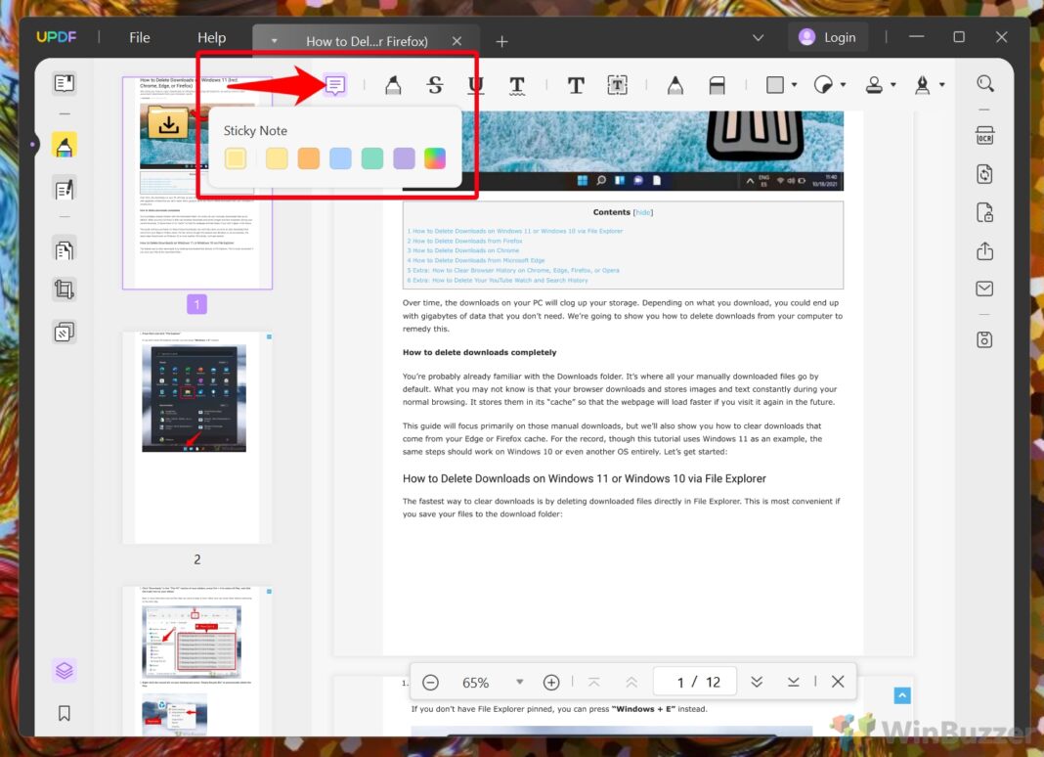Pick the Text Box tool
The width and height of the screenshot is (1044, 757).
618,86
